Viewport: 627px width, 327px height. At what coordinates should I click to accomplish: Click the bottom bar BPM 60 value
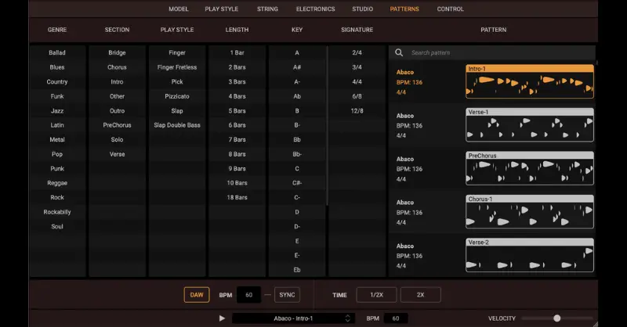point(396,318)
